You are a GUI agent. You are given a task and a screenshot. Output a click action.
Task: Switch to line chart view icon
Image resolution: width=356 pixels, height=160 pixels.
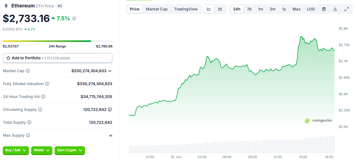pyautogui.click(x=209, y=9)
